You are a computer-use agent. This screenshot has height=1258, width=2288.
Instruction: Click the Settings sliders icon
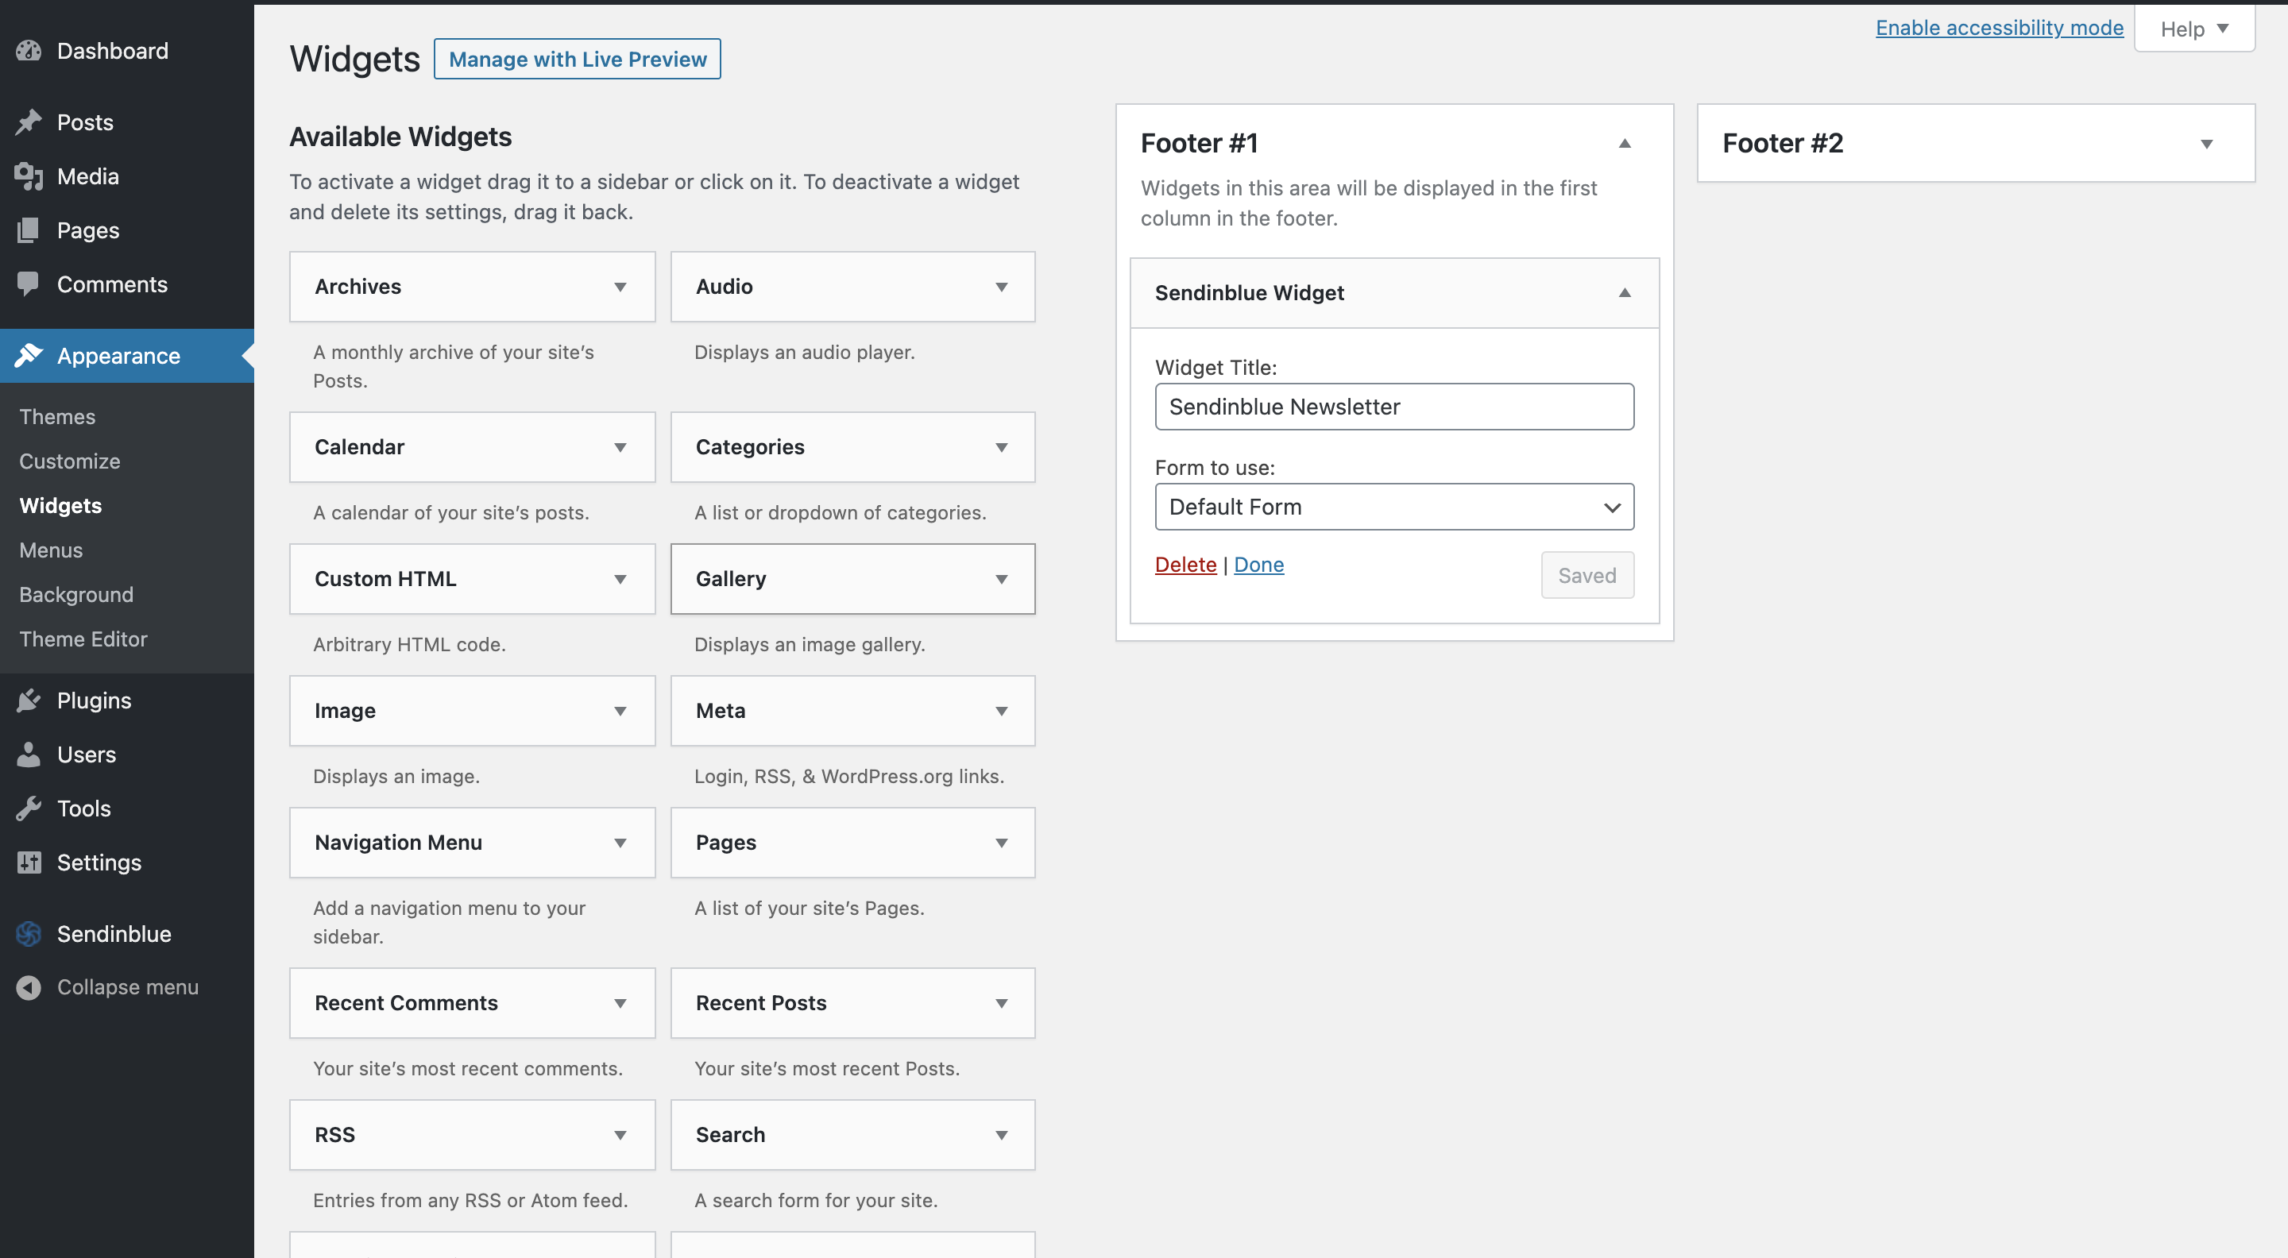pyautogui.click(x=29, y=862)
